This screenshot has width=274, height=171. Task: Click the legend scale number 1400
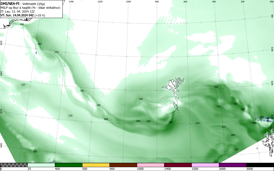click(x=168, y=169)
